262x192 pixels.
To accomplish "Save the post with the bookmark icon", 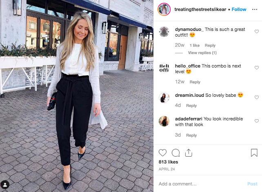I will tap(254, 153).
